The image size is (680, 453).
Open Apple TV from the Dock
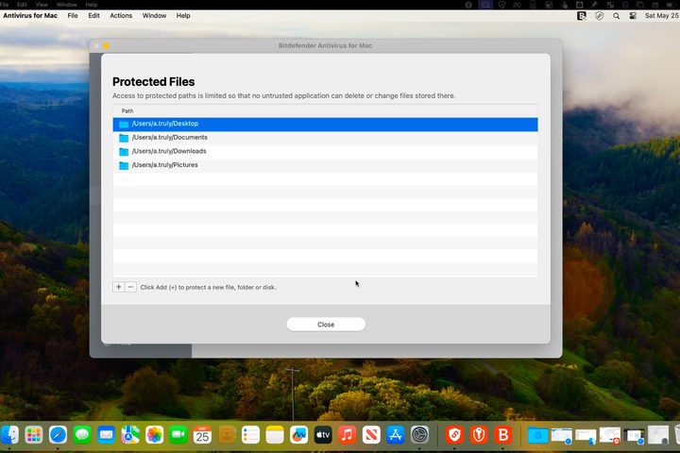323,435
